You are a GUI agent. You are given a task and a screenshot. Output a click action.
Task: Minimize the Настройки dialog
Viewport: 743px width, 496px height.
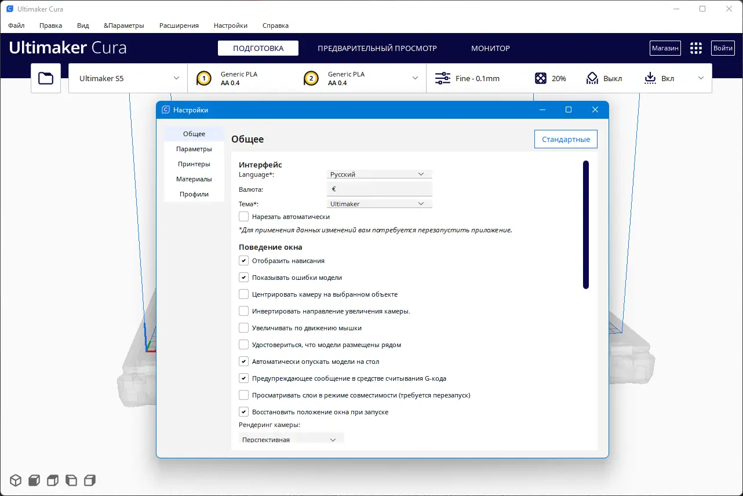point(542,110)
